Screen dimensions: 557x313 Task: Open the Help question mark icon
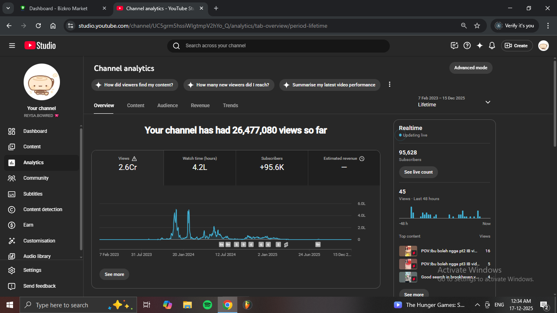[x=467, y=46]
